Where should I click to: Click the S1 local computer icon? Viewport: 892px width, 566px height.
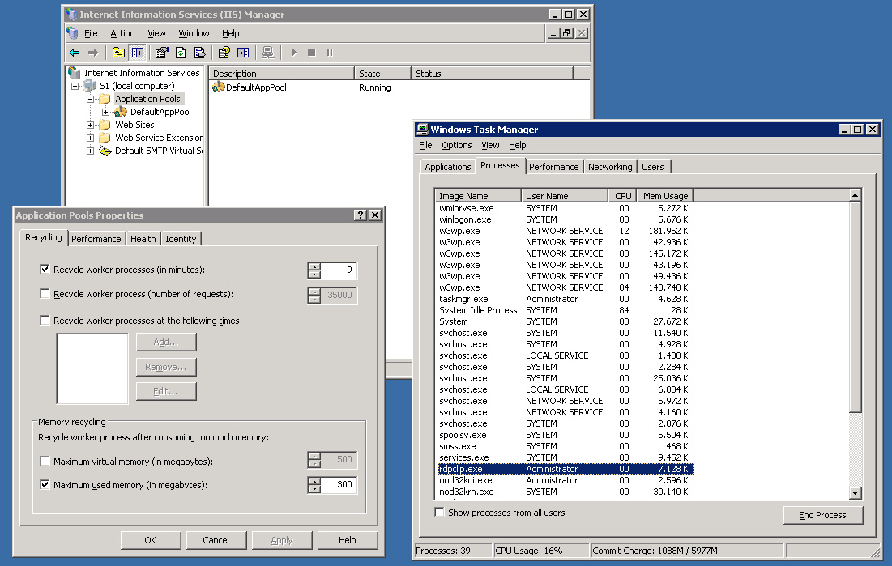90,86
